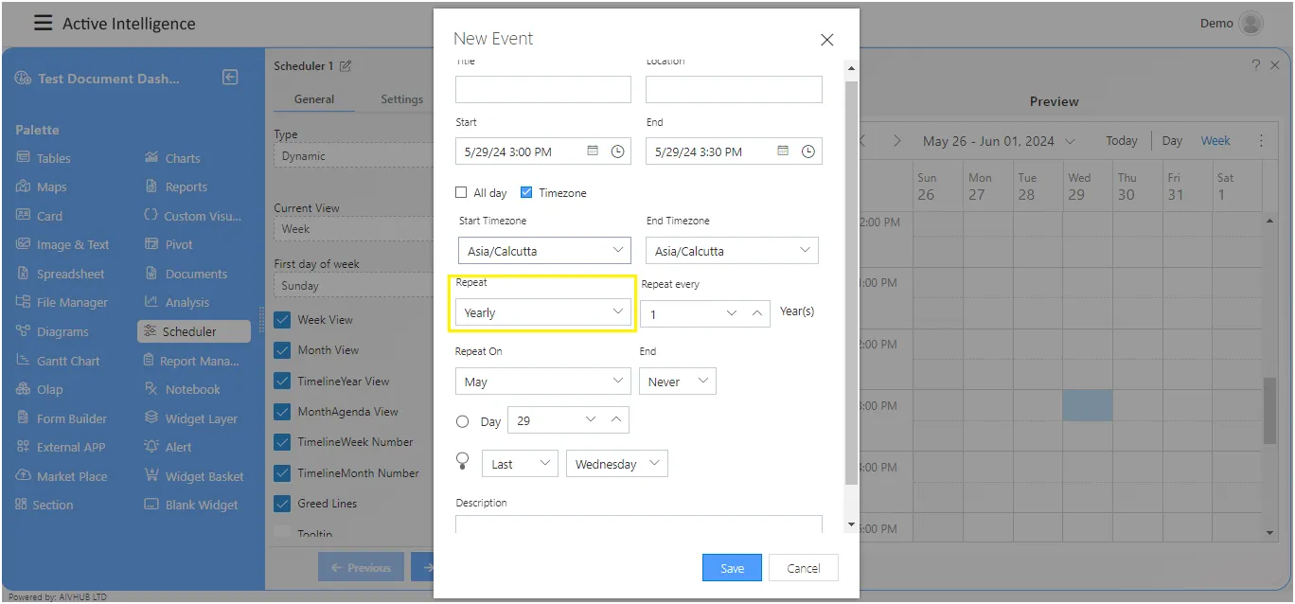The width and height of the screenshot is (1295, 604).
Task: Toggle the TimelineYear View checkbox
Action: [282, 382]
